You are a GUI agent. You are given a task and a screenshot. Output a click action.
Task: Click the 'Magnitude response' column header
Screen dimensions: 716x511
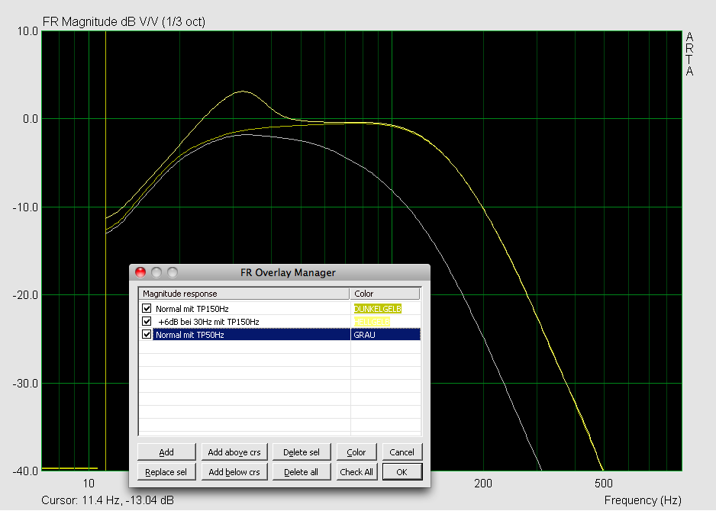(x=244, y=294)
